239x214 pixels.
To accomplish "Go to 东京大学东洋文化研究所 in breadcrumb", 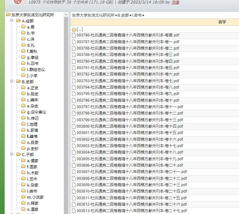I will (x=93, y=15).
